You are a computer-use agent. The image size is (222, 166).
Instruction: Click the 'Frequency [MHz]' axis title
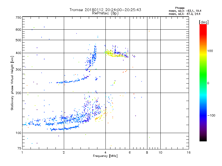click(x=105, y=156)
